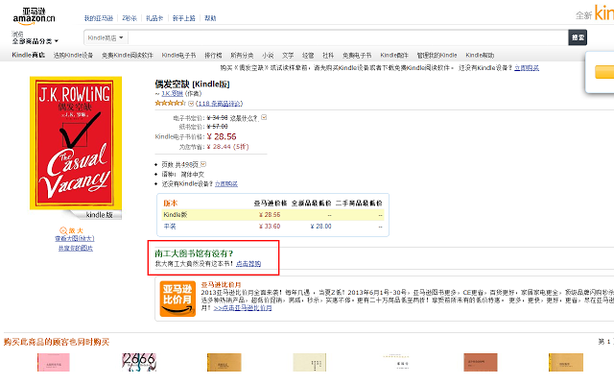Click The Casual Vacancy book cover
The width and height of the screenshot is (614, 384).
76,143
